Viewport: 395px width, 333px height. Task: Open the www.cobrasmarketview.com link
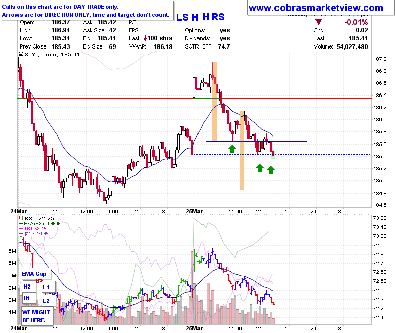click(315, 8)
